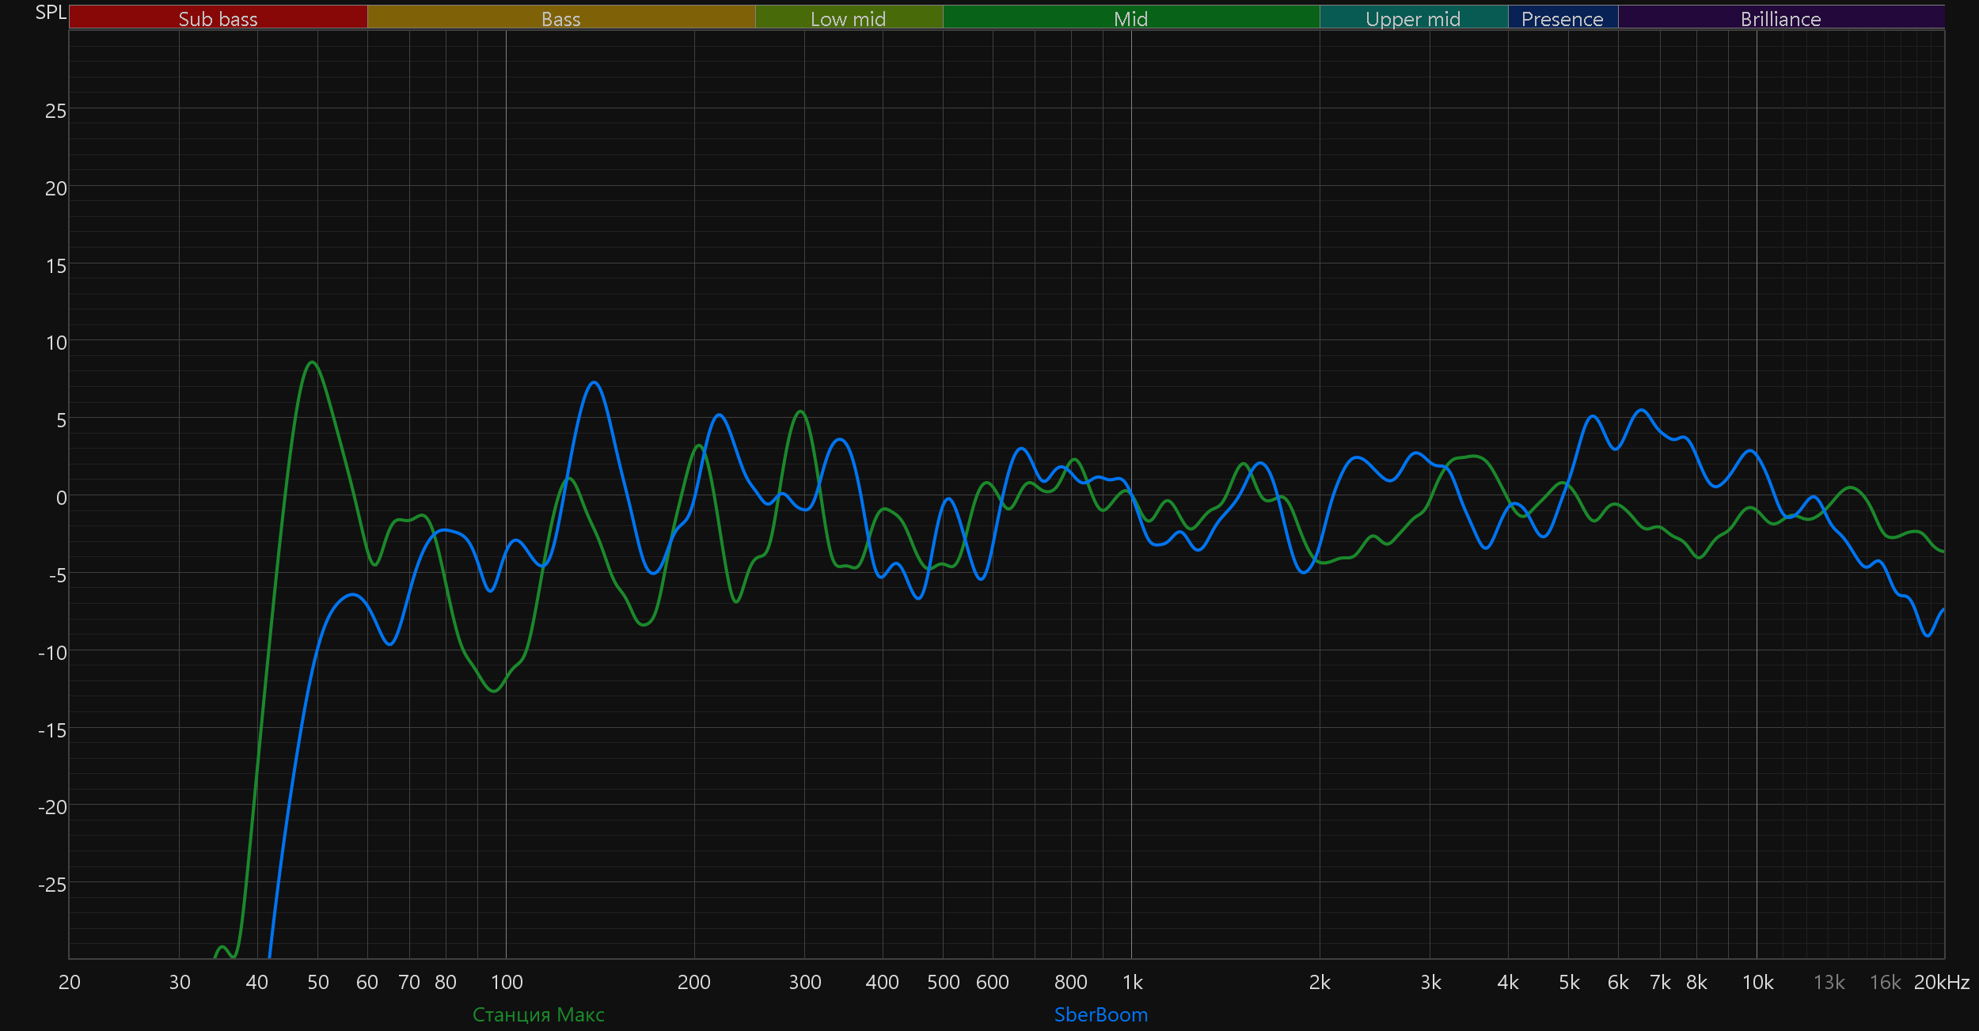This screenshot has height=1031, width=1979.
Task: Click the 1k frequency axis label
Action: 1132,982
